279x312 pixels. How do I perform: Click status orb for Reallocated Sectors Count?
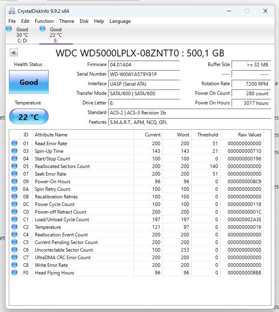pyautogui.click(x=14, y=166)
